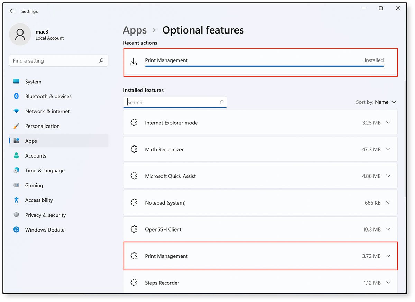Click the Print Management download icon

click(x=133, y=61)
